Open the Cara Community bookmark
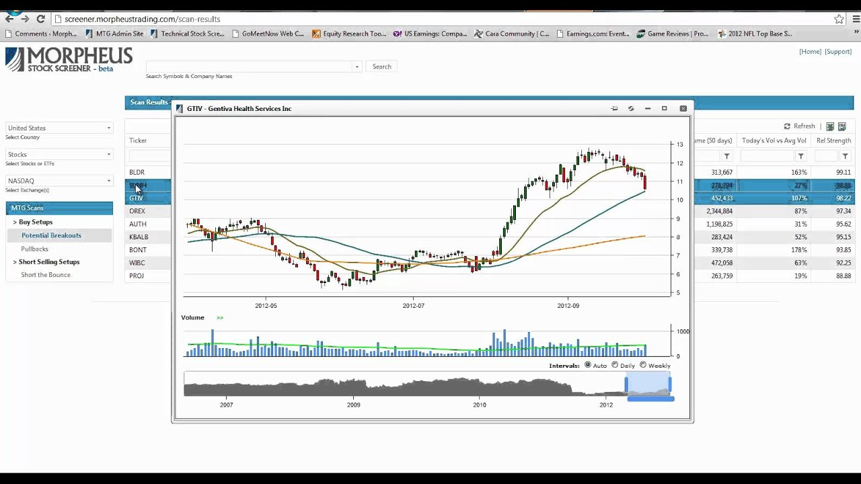Image resolution: width=861 pixels, height=484 pixels. pos(512,34)
